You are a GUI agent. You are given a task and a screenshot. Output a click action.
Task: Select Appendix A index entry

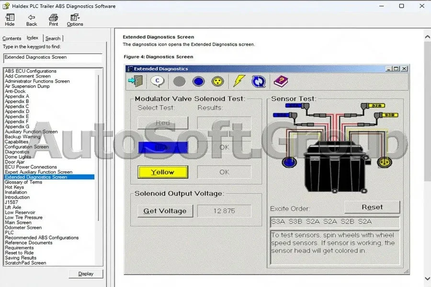pyautogui.click(x=17, y=97)
